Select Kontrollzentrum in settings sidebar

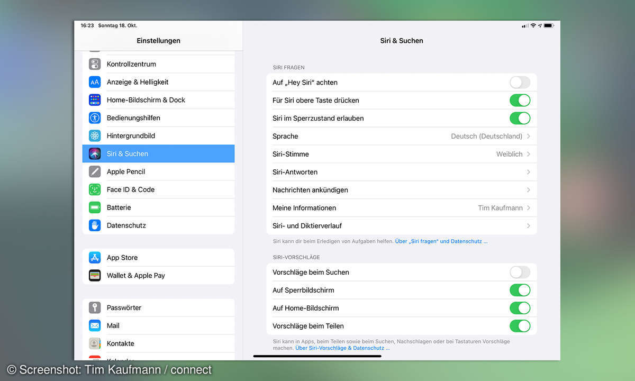(x=158, y=64)
